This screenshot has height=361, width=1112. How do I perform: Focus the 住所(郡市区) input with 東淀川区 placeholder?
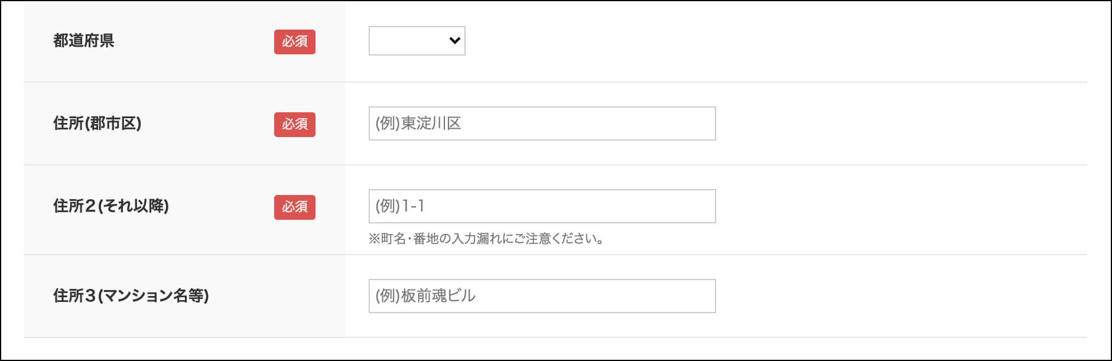(542, 123)
